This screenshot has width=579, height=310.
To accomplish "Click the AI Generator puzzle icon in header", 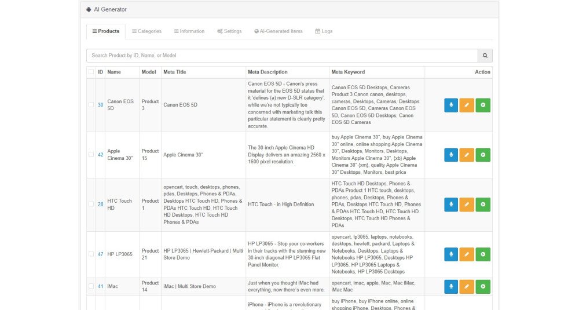I will (89, 10).
